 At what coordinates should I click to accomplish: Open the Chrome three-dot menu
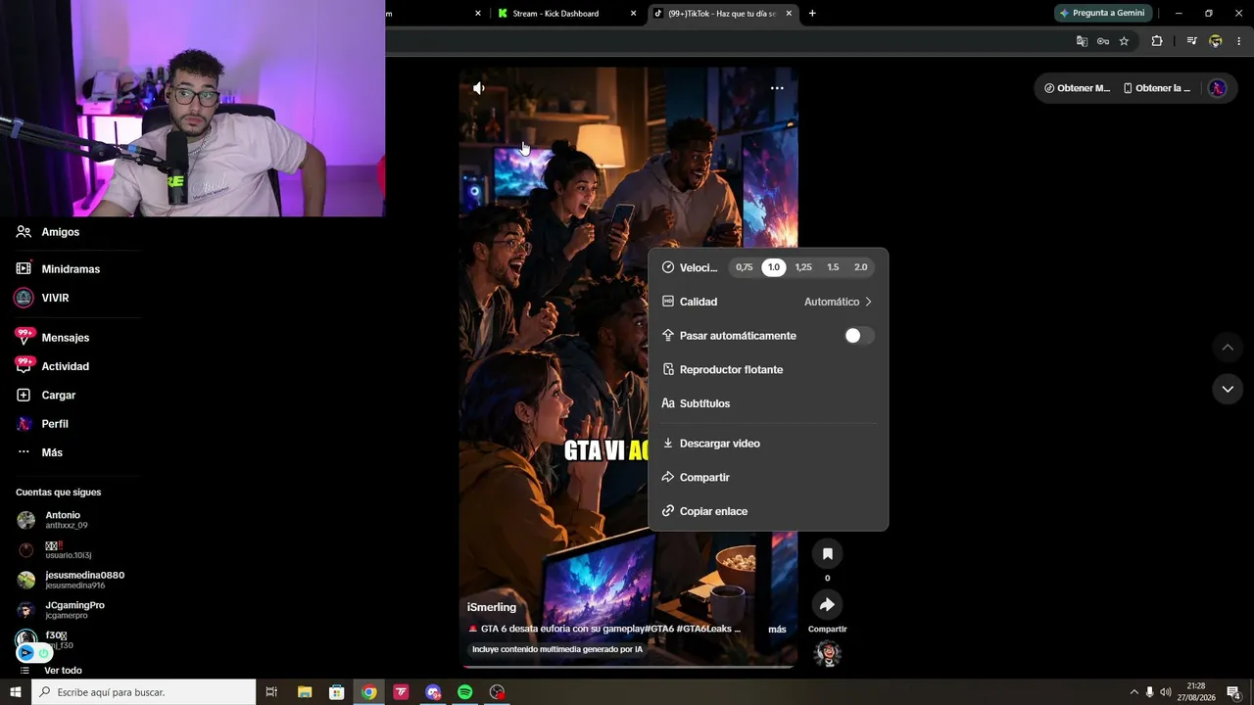1238,41
